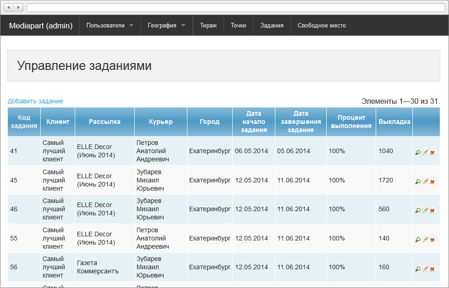Sort by Дата начало задания header
Screen dimensions: 449x288
tap(254, 122)
